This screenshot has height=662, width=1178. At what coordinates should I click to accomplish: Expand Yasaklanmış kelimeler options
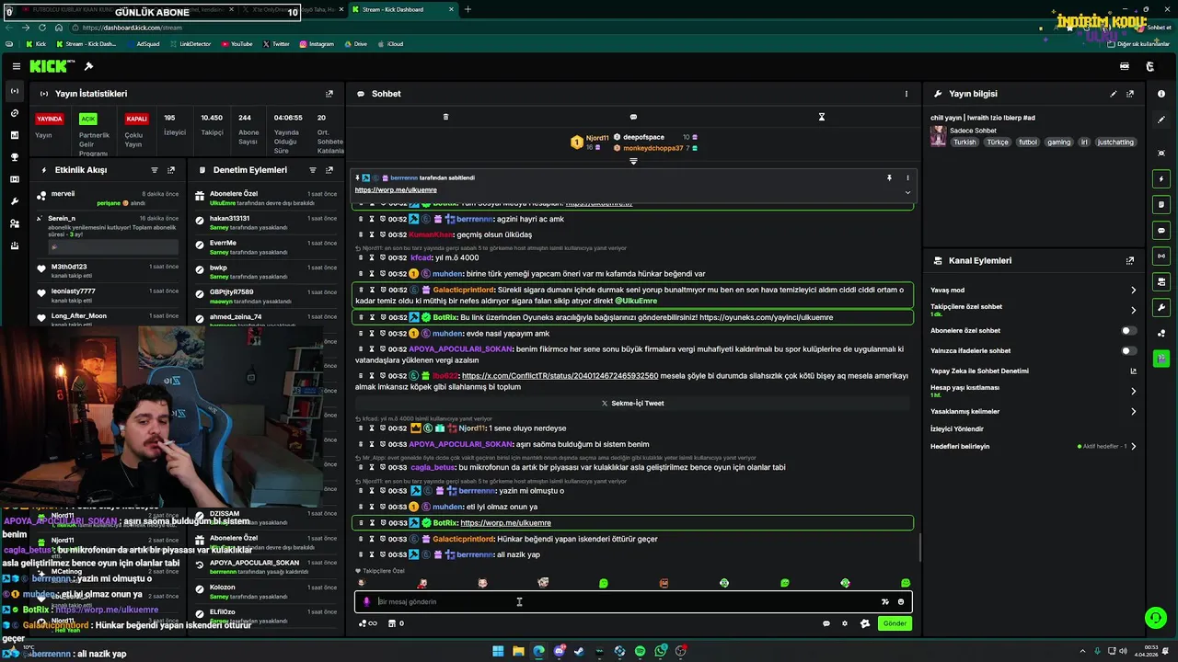click(1133, 412)
